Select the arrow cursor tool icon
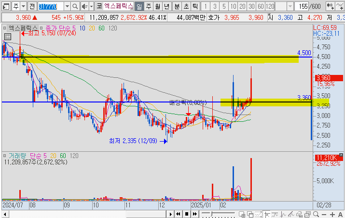The height and width of the screenshot is (218, 345). pos(267,214)
